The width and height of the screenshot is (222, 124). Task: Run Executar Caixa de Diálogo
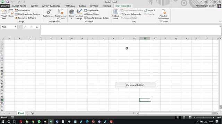97,18
